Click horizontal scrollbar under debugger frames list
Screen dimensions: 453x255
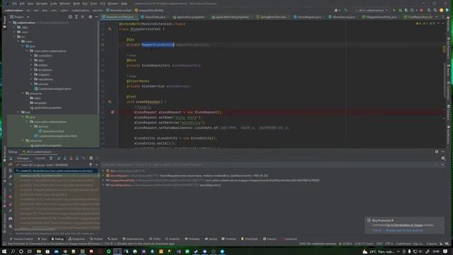pos(35,229)
